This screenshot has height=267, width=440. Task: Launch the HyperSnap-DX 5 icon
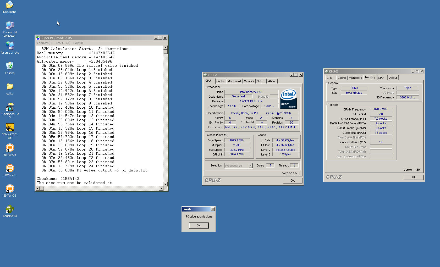coord(10,107)
